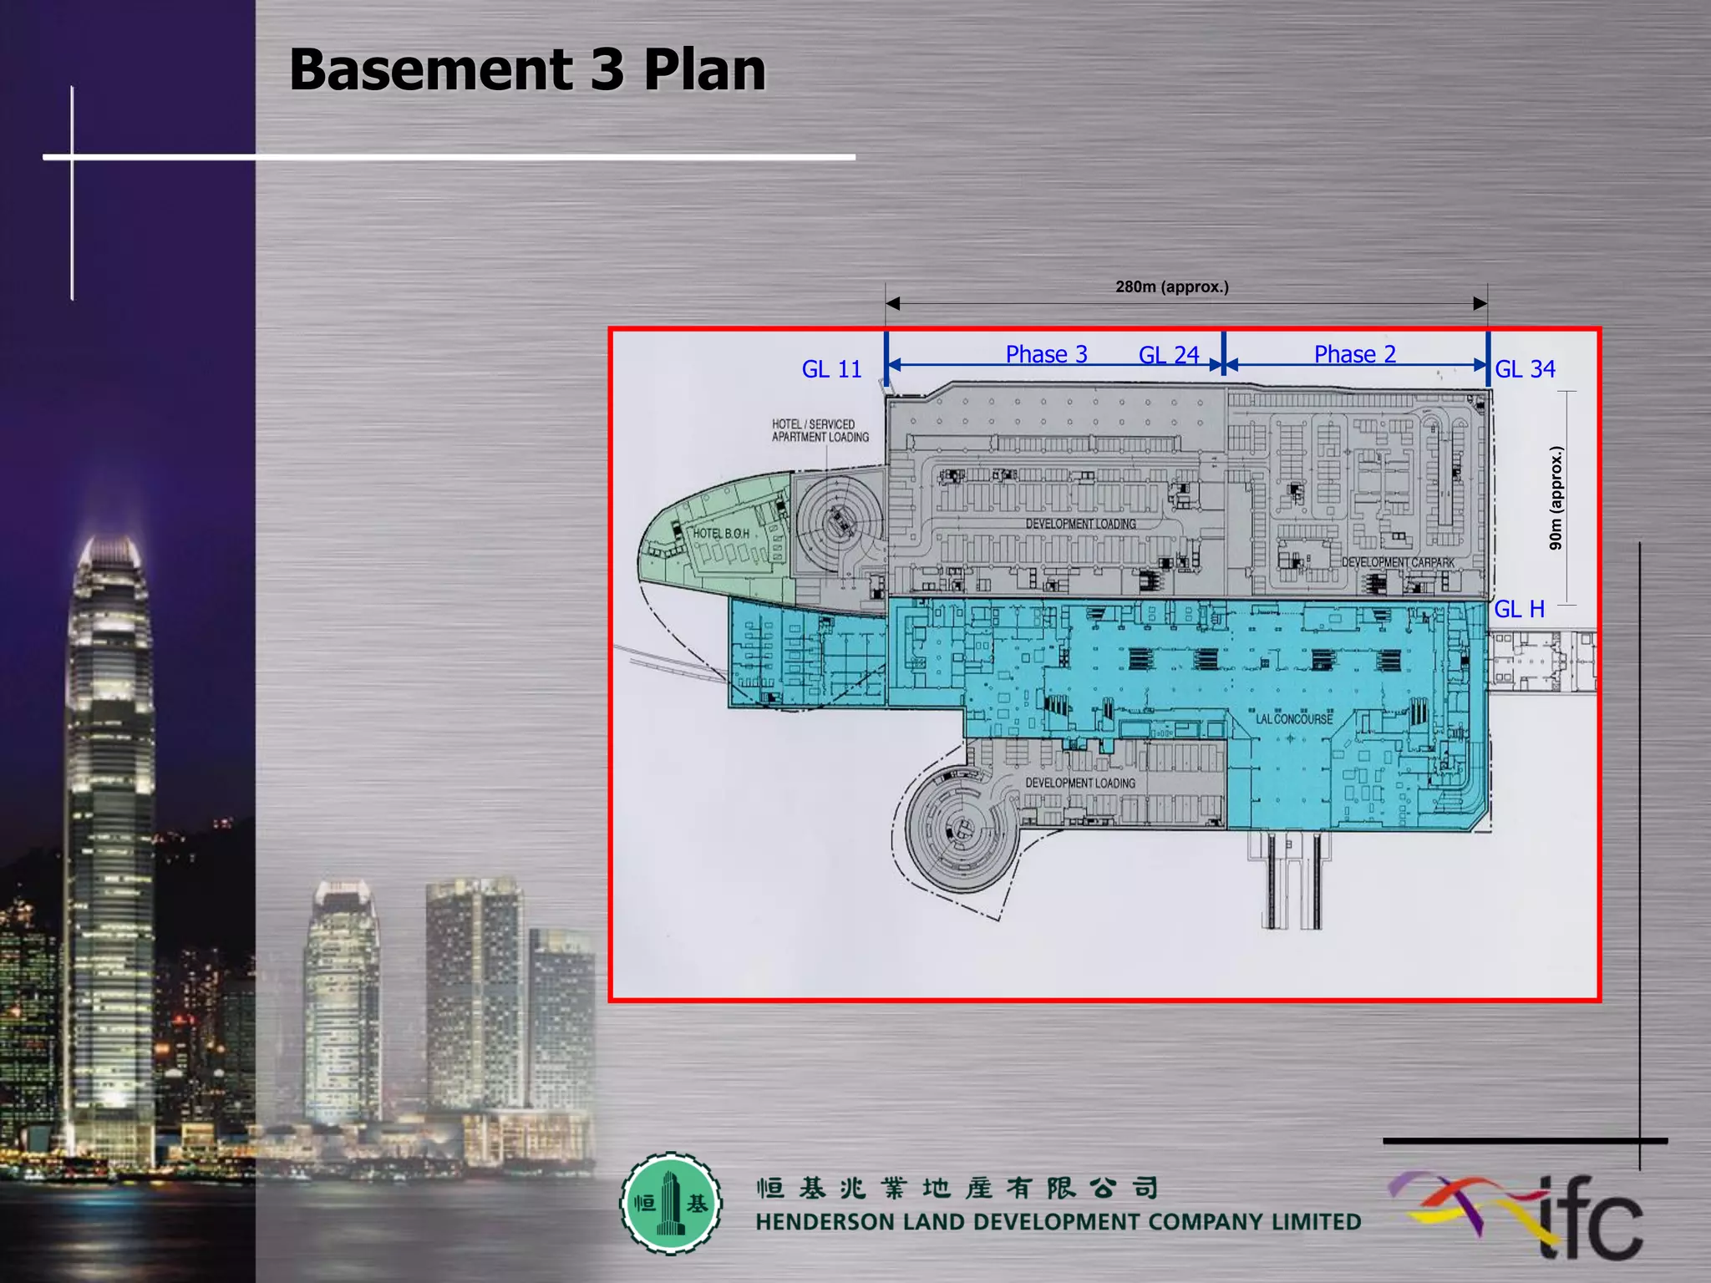Click the Hotel / Serviced Apartment Loading text
This screenshot has height=1283, width=1711.
[x=820, y=430]
